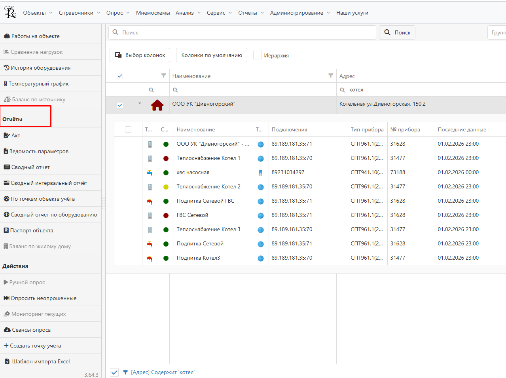Image resolution: width=506 pixels, height=378 pixels.
Task: Click the app logo in the top-left corner
Action: pyautogui.click(x=10, y=12)
